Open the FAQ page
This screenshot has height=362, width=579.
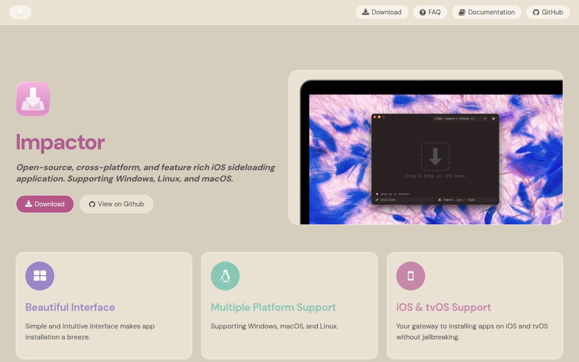(430, 12)
